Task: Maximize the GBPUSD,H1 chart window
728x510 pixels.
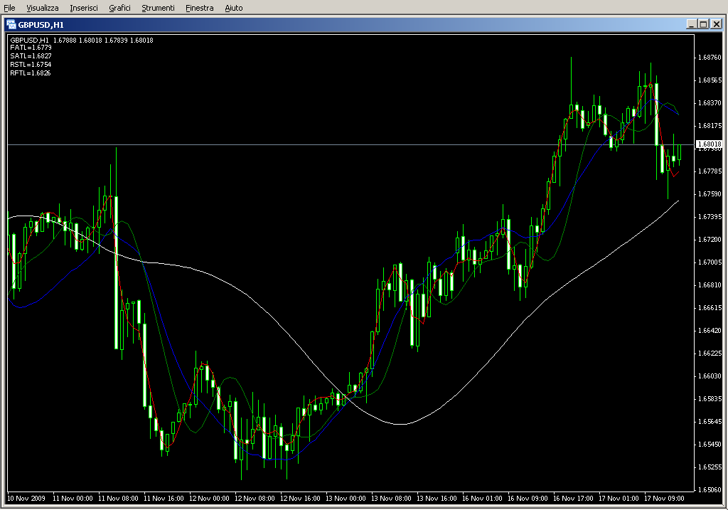Action: click(x=703, y=24)
